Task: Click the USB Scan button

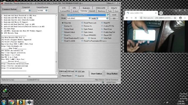Action: [x=70, y=71]
